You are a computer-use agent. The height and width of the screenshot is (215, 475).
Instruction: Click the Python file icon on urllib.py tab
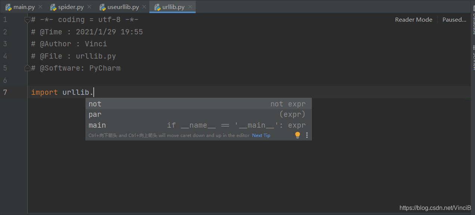tap(157, 7)
